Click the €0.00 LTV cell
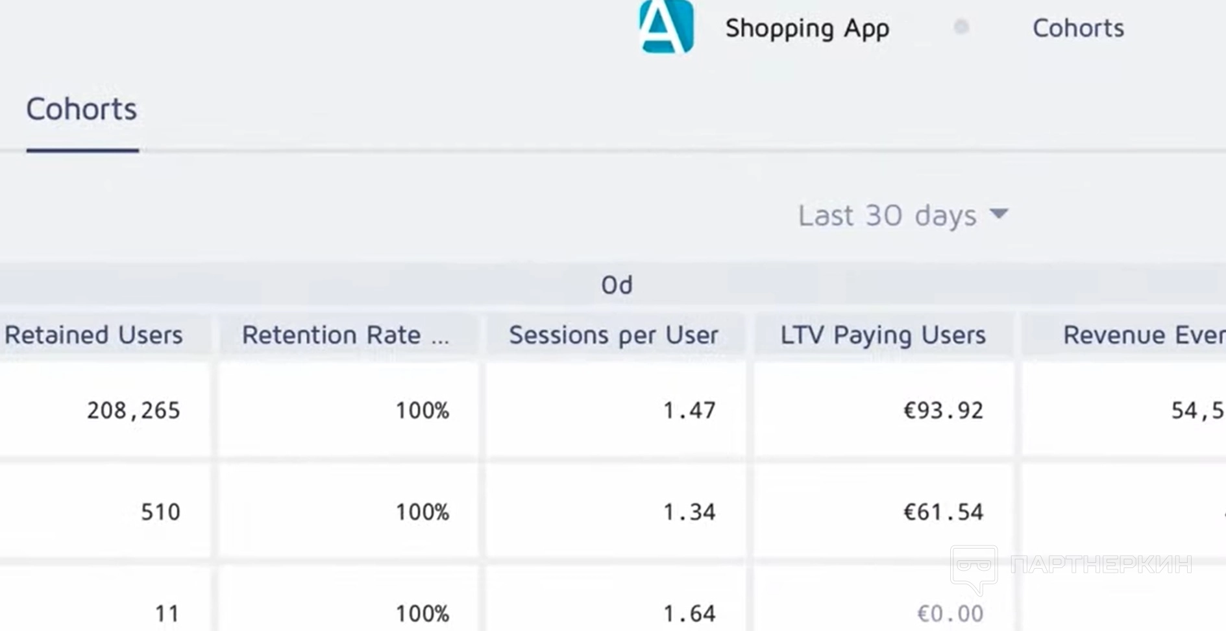 tap(950, 613)
